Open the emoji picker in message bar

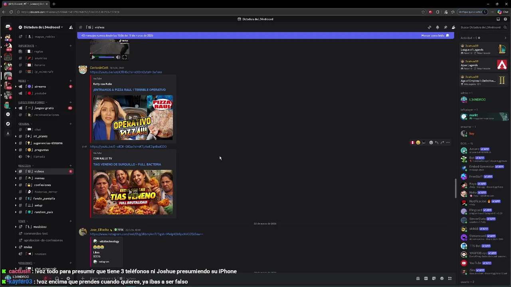pyautogui.click(x=442, y=279)
